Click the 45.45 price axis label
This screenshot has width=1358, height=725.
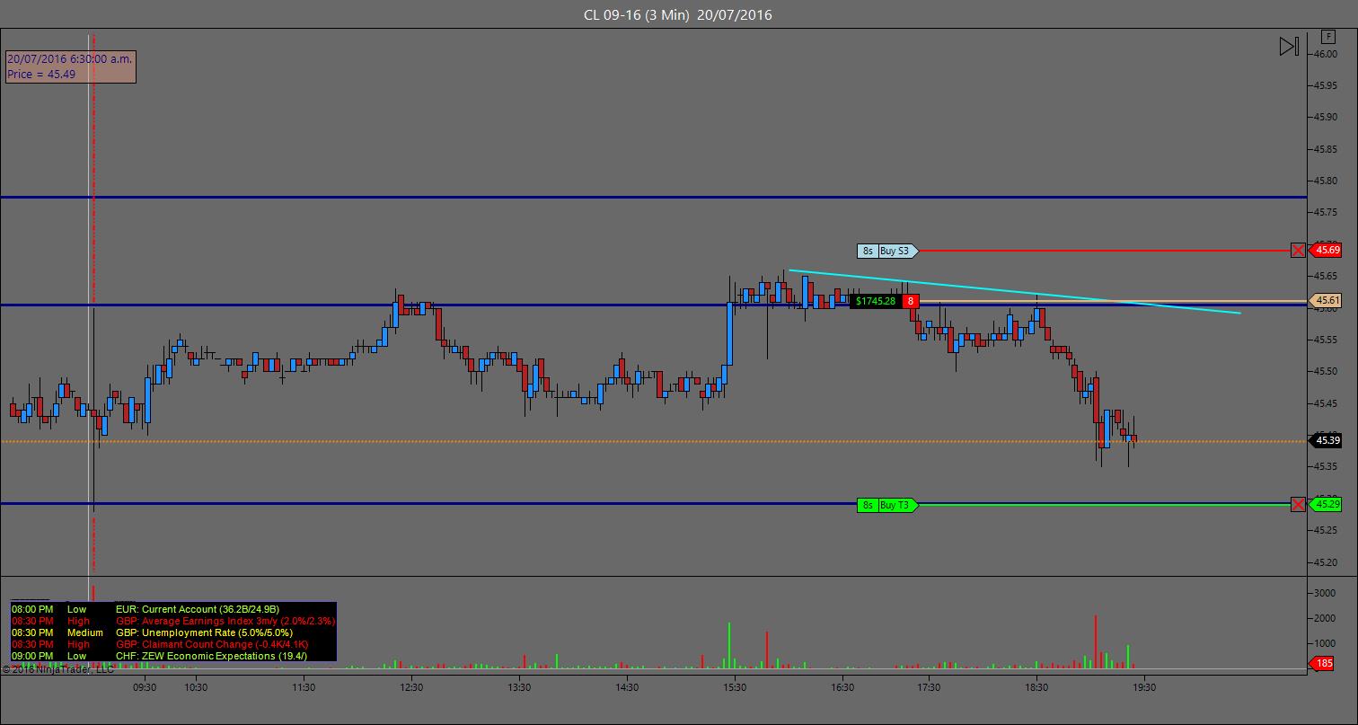(1327, 402)
